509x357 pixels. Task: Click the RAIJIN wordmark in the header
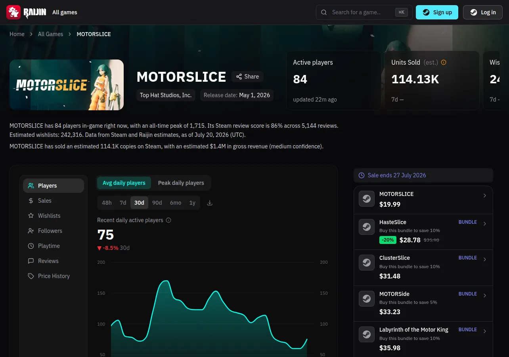pos(35,13)
